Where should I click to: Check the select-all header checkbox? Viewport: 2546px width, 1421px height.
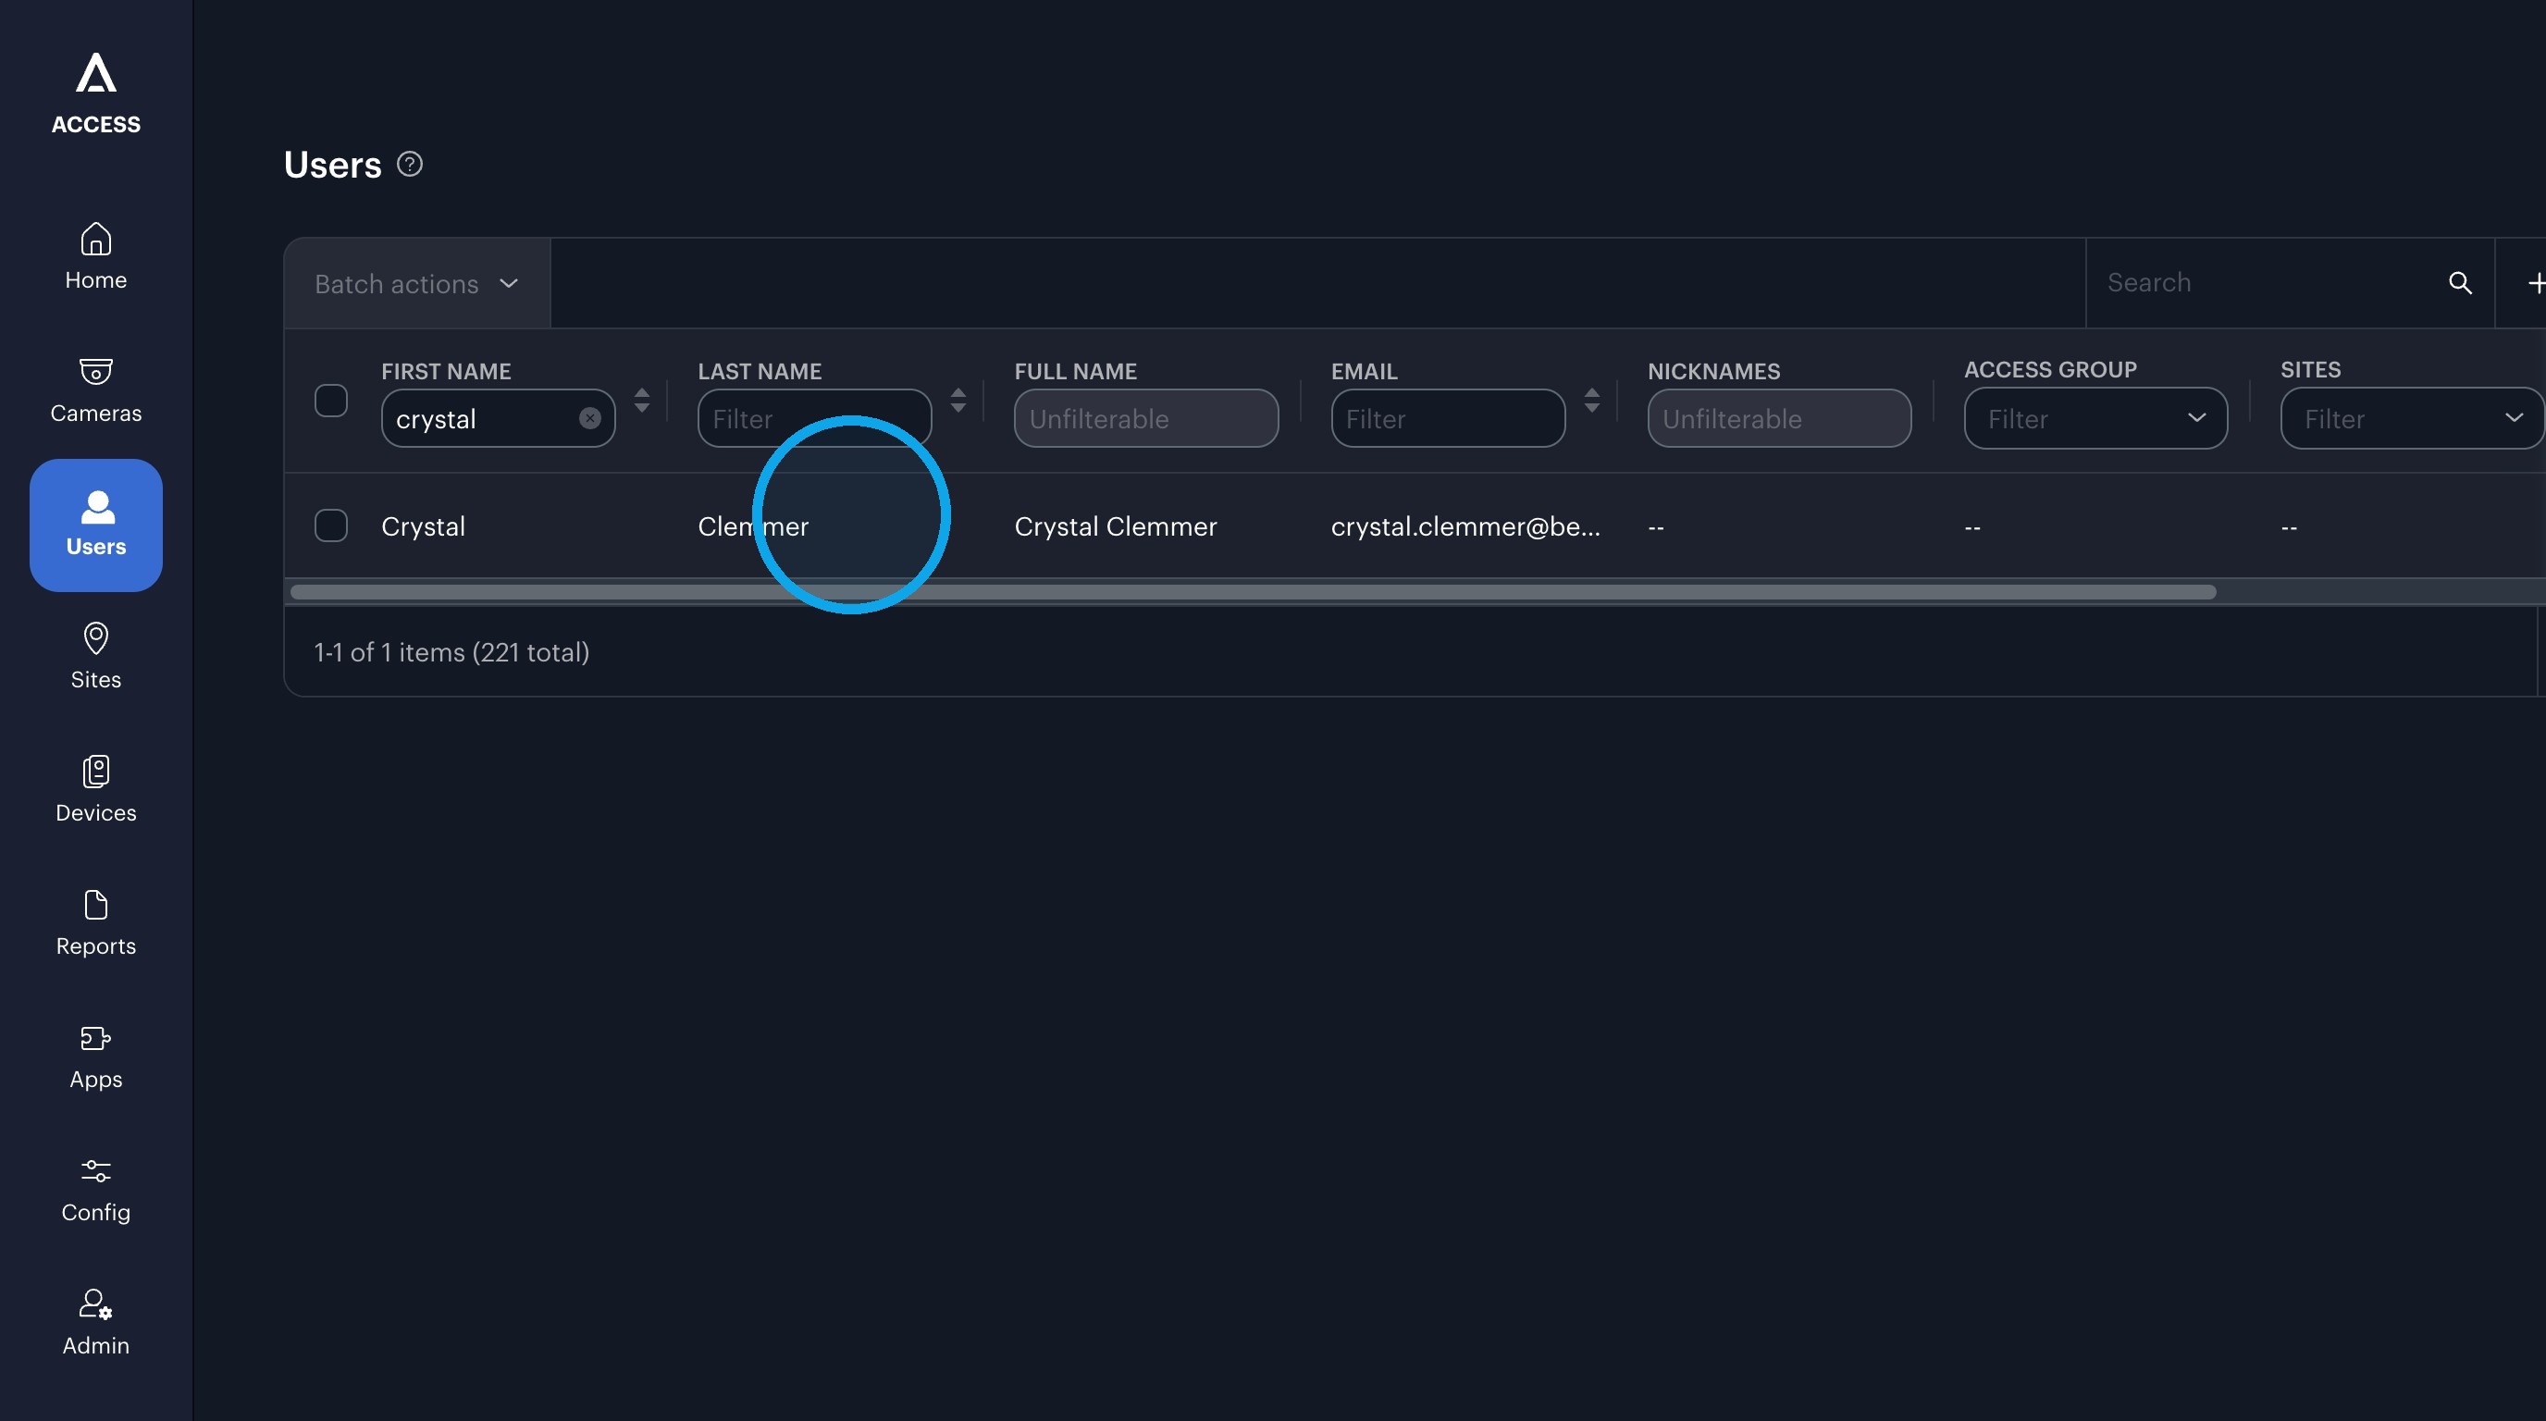click(x=331, y=402)
